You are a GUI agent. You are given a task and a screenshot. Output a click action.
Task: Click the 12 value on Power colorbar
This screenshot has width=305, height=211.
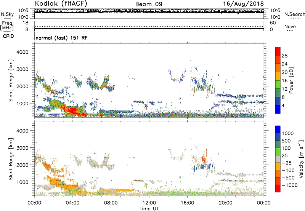click(284, 89)
